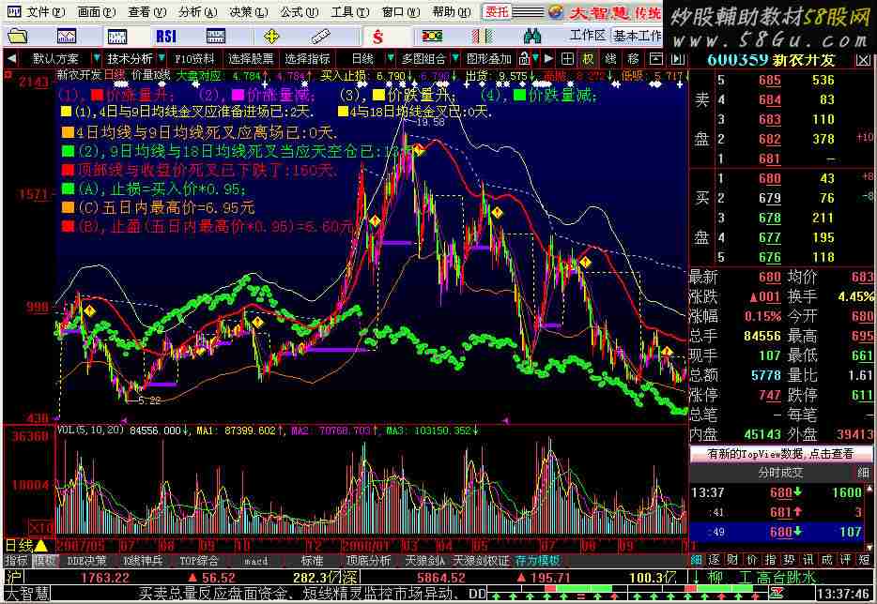Close the 600359 quote side panel

864,60
